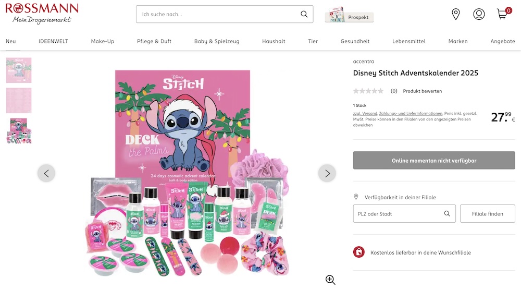Show the previous product image
Viewport: 521px width, 290px height.
(46, 173)
